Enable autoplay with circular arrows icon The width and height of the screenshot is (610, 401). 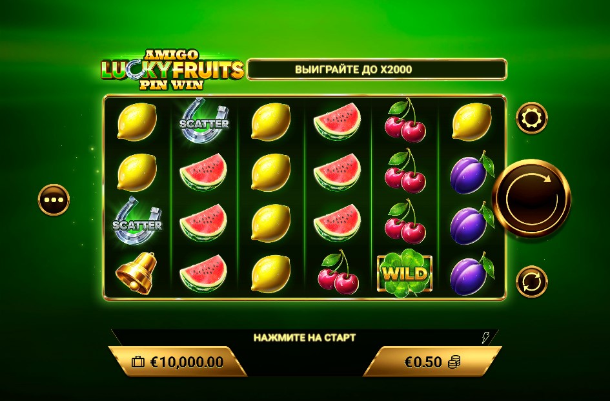(x=531, y=282)
